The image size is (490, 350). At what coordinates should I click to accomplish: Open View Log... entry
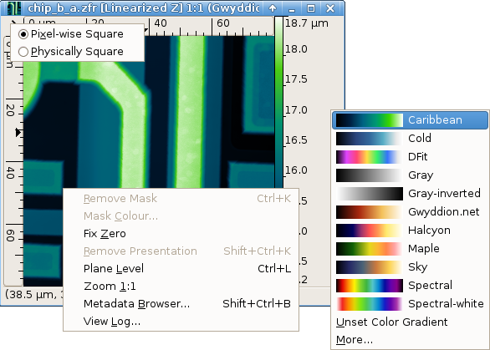[181, 321]
